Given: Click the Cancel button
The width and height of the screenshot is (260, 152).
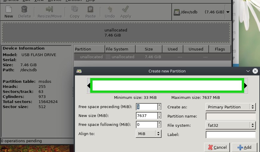Looking at the screenshot, I should coord(217,147).
